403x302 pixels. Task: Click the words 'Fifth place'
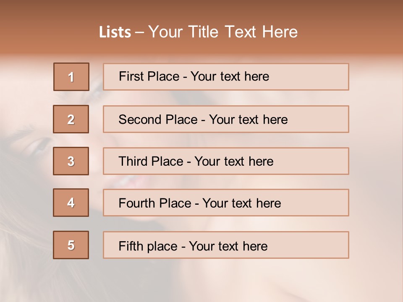point(148,246)
